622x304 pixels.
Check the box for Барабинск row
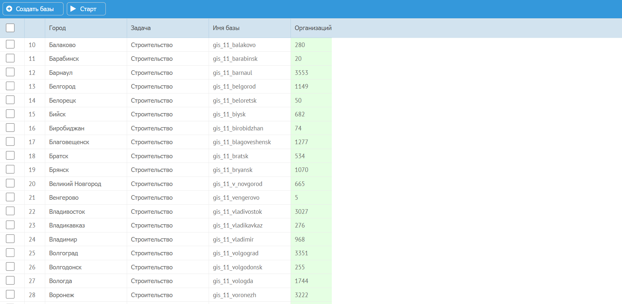coord(10,58)
